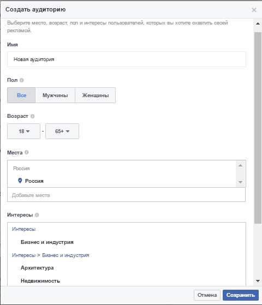This screenshot has height=305, width=262.
Task: Click the info icon next to Места
Action: [27, 152]
